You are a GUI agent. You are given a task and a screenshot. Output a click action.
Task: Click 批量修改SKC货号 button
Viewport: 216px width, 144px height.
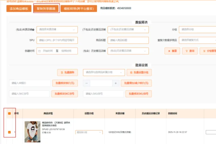click(x=64, y=94)
